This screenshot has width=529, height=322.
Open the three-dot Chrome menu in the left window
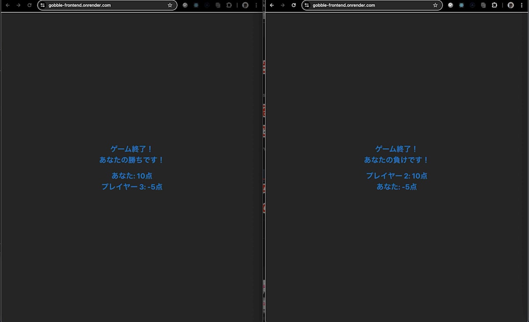click(x=257, y=5)
